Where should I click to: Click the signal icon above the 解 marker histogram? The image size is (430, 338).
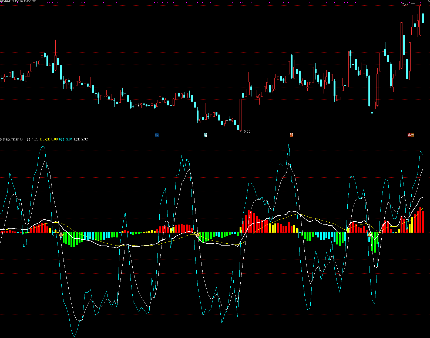pos(198,234)
